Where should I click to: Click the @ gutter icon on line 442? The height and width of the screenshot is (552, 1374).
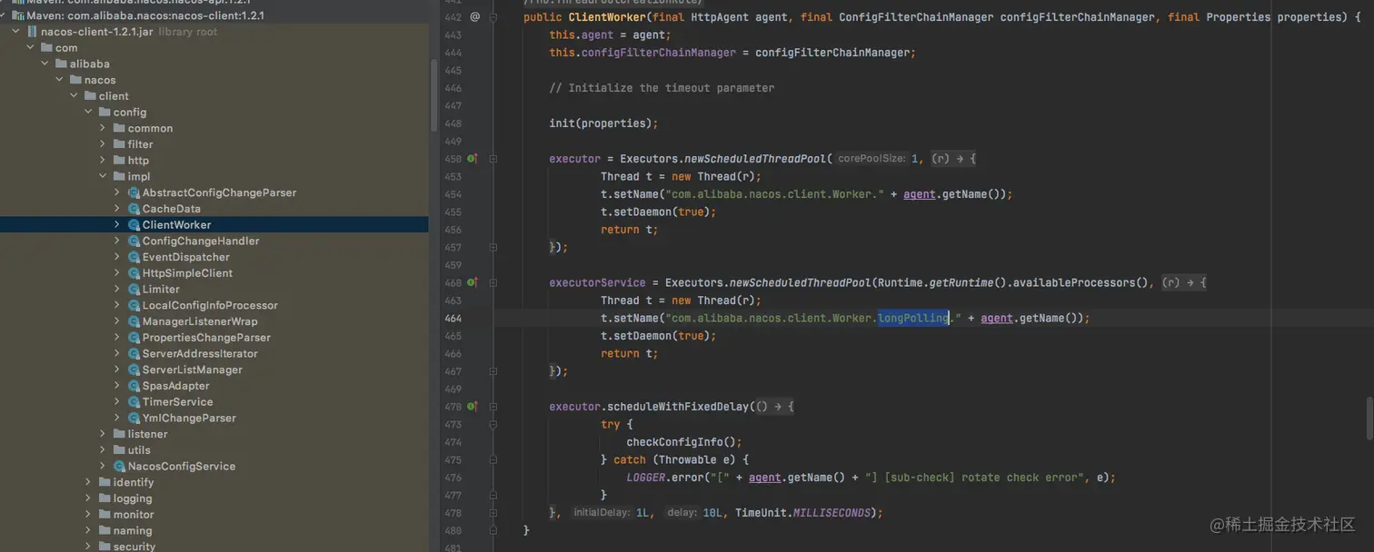click(474, 17)
